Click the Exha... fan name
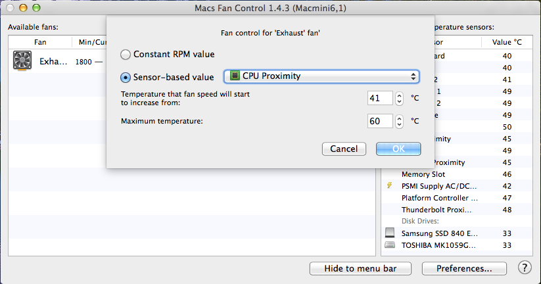 (x=53, y=61)
